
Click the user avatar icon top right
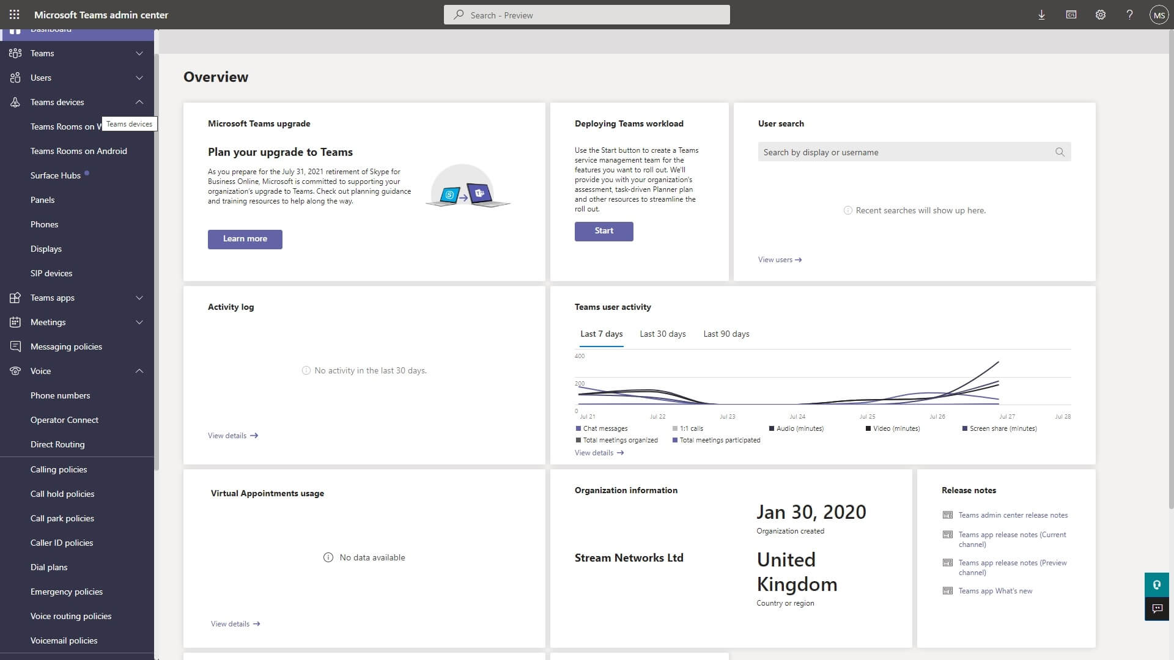pyautogui.click(x=1158, y=15)
